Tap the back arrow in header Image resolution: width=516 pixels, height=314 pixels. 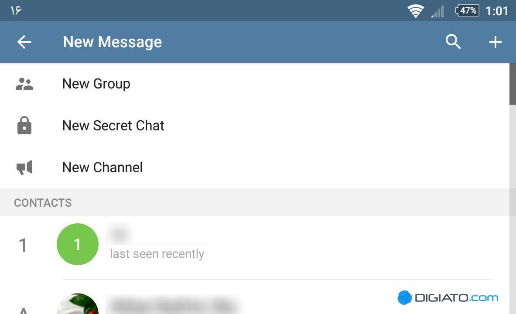coord(24,42)
